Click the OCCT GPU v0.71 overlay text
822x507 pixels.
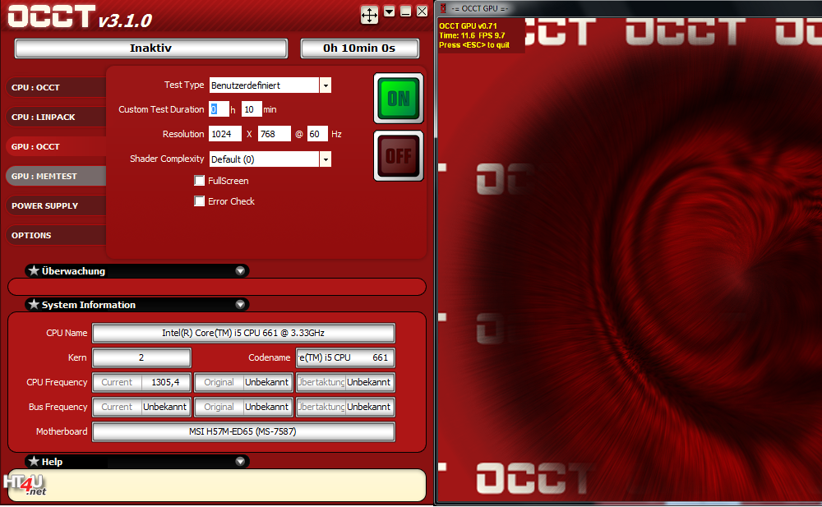click(468, 25)
